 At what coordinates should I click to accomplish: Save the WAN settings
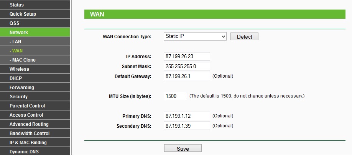(x=183, y=148)
